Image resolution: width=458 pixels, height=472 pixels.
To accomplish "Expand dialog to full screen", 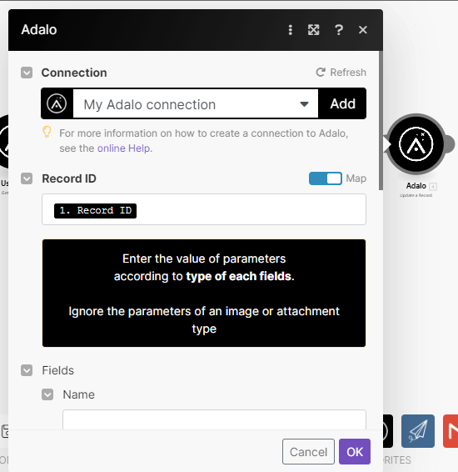I will pyautogui.click(x=313, y=30).
